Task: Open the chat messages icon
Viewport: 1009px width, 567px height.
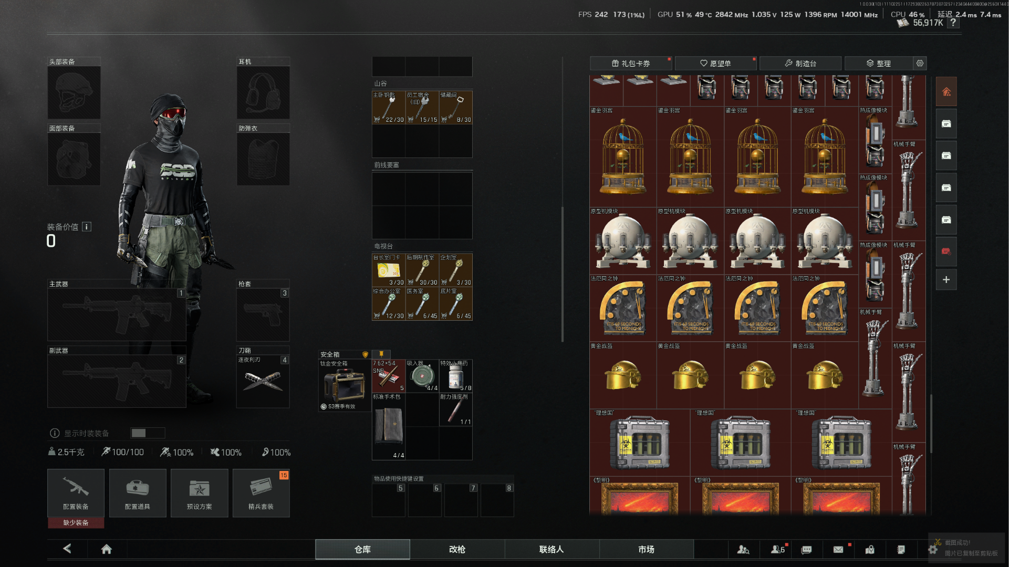Action: coord(806,549)
